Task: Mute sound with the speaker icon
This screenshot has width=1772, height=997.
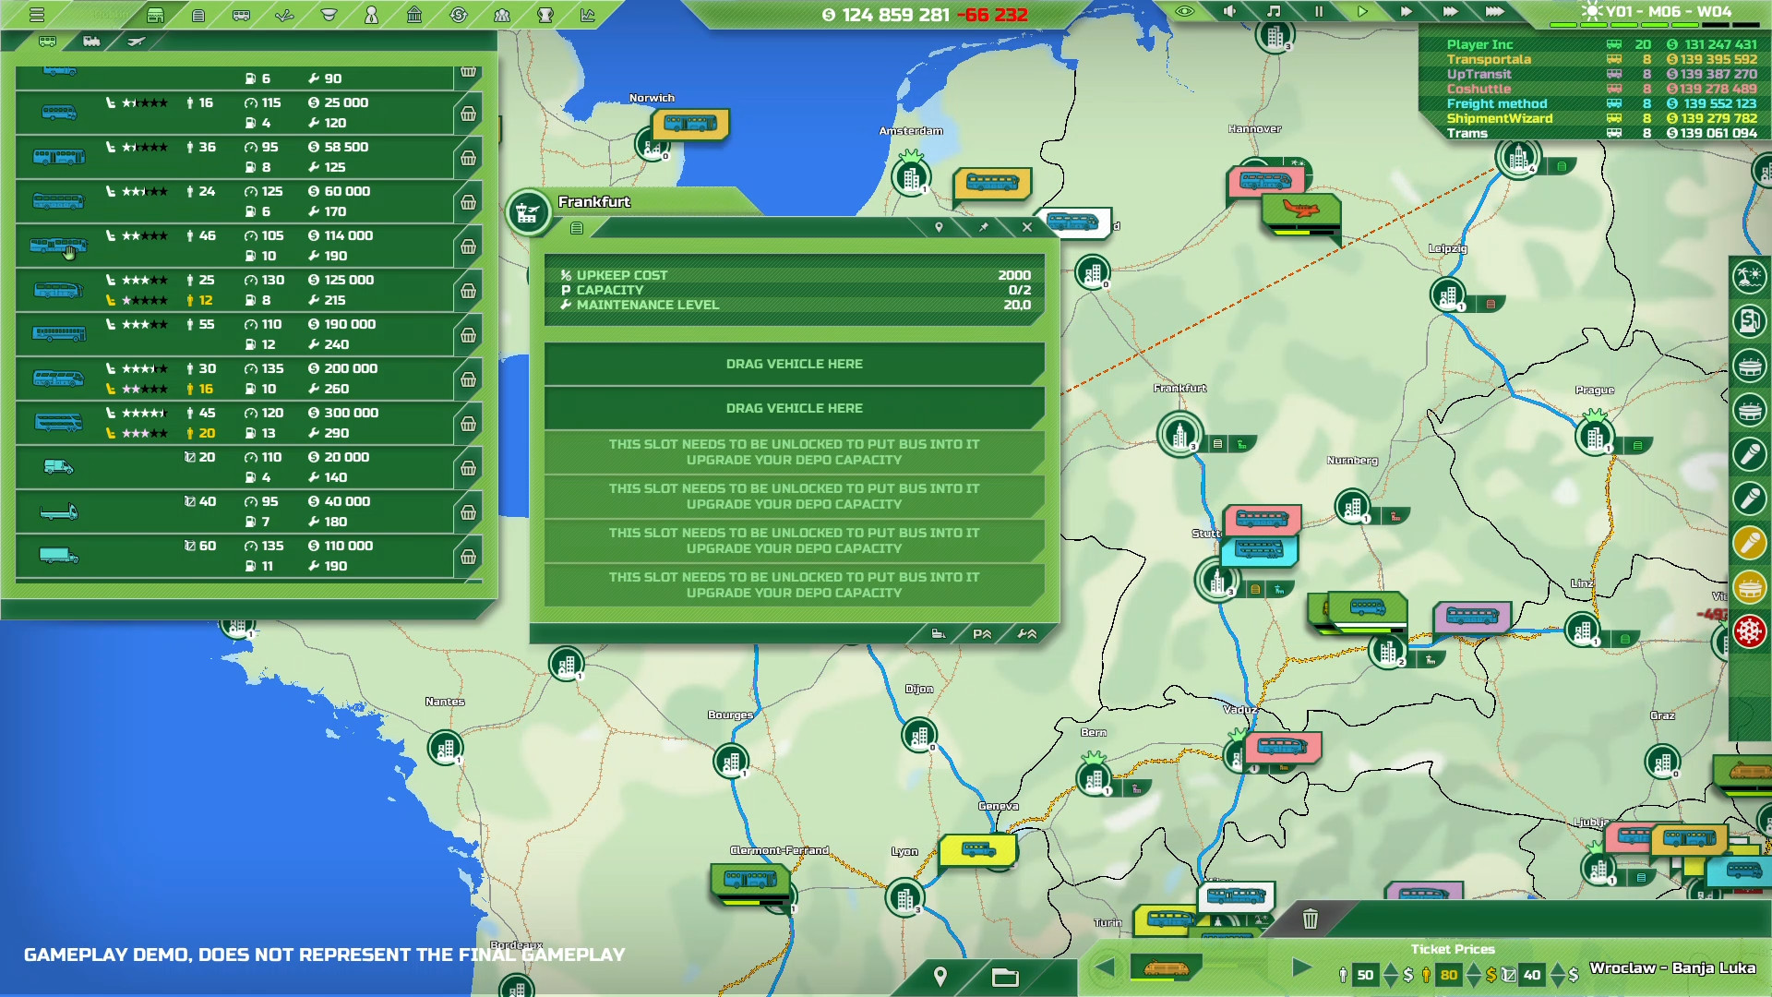Action: point(1229,12)
